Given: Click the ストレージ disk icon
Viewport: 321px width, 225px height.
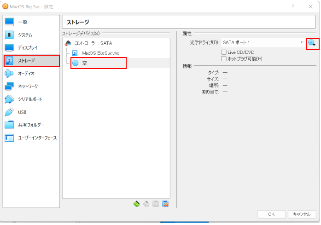Looking at the screenshot, I should 9,61.
